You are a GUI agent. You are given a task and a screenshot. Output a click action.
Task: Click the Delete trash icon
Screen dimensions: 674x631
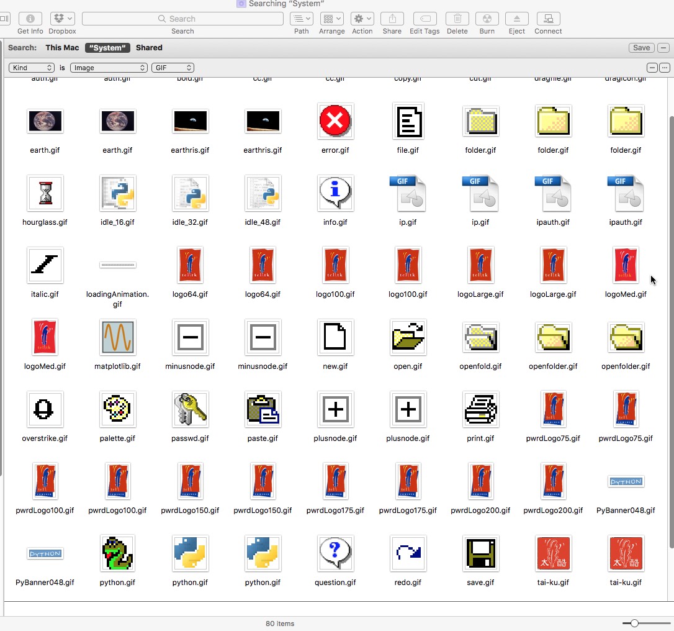pyautogui.click(x=457, y=19)
